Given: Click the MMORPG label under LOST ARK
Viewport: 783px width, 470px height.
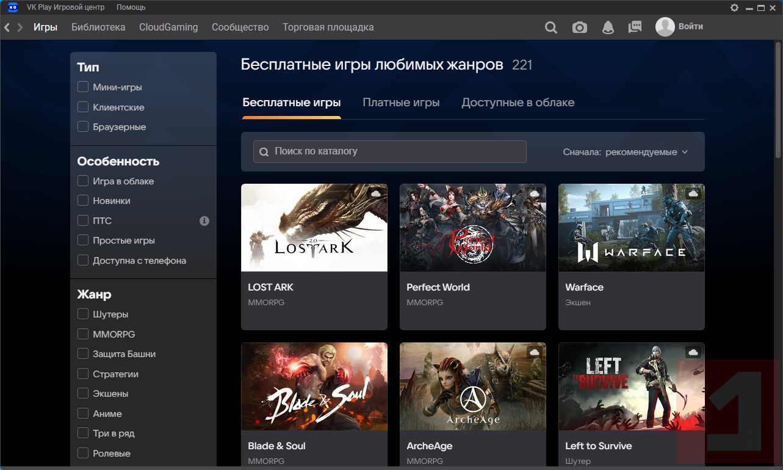Looking at the screenshot, I should coord(266,303).
